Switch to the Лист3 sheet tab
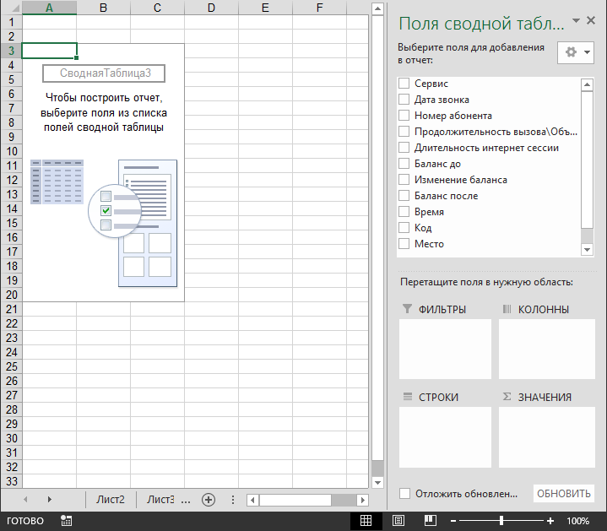Viewport: 607px width, 531px height. (160, 500)
